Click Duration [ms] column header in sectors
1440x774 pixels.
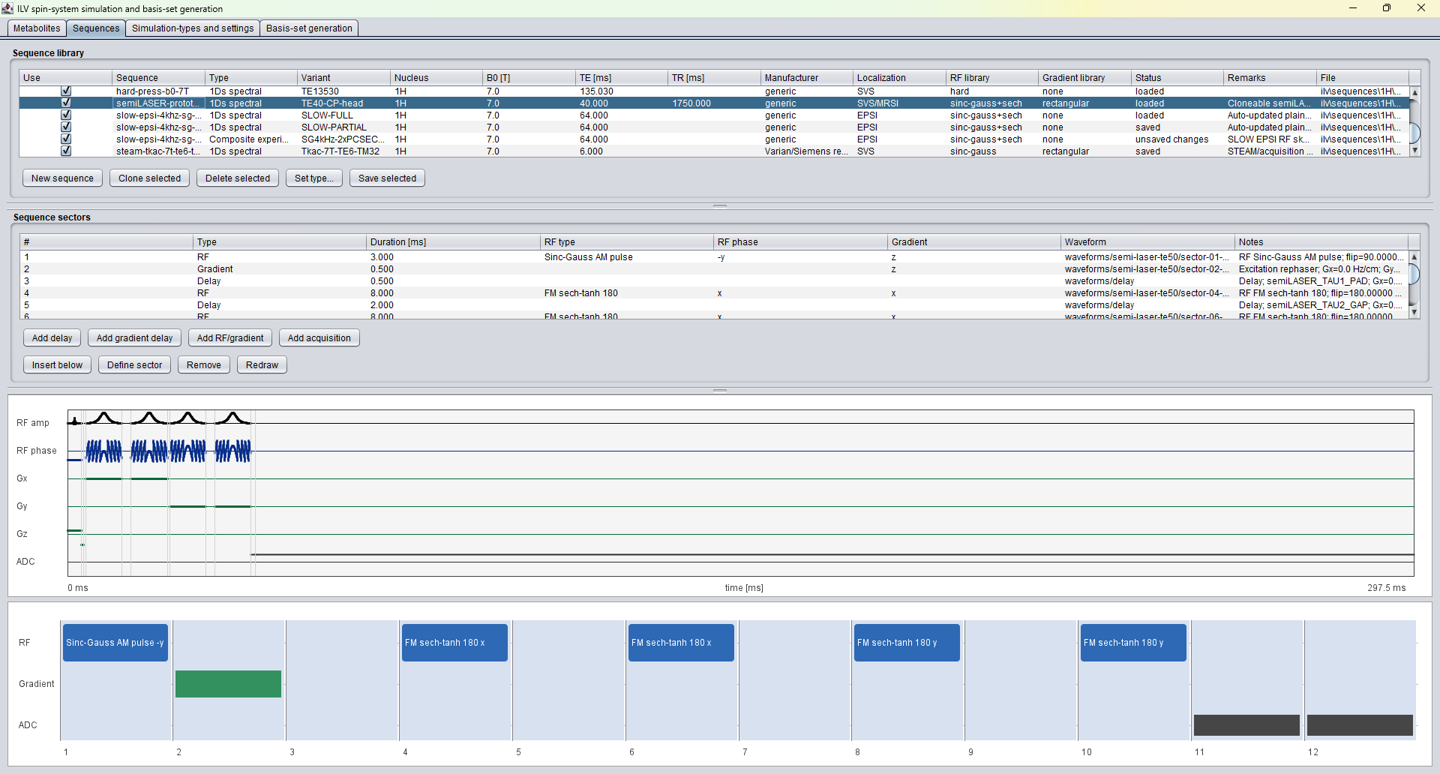452,241
